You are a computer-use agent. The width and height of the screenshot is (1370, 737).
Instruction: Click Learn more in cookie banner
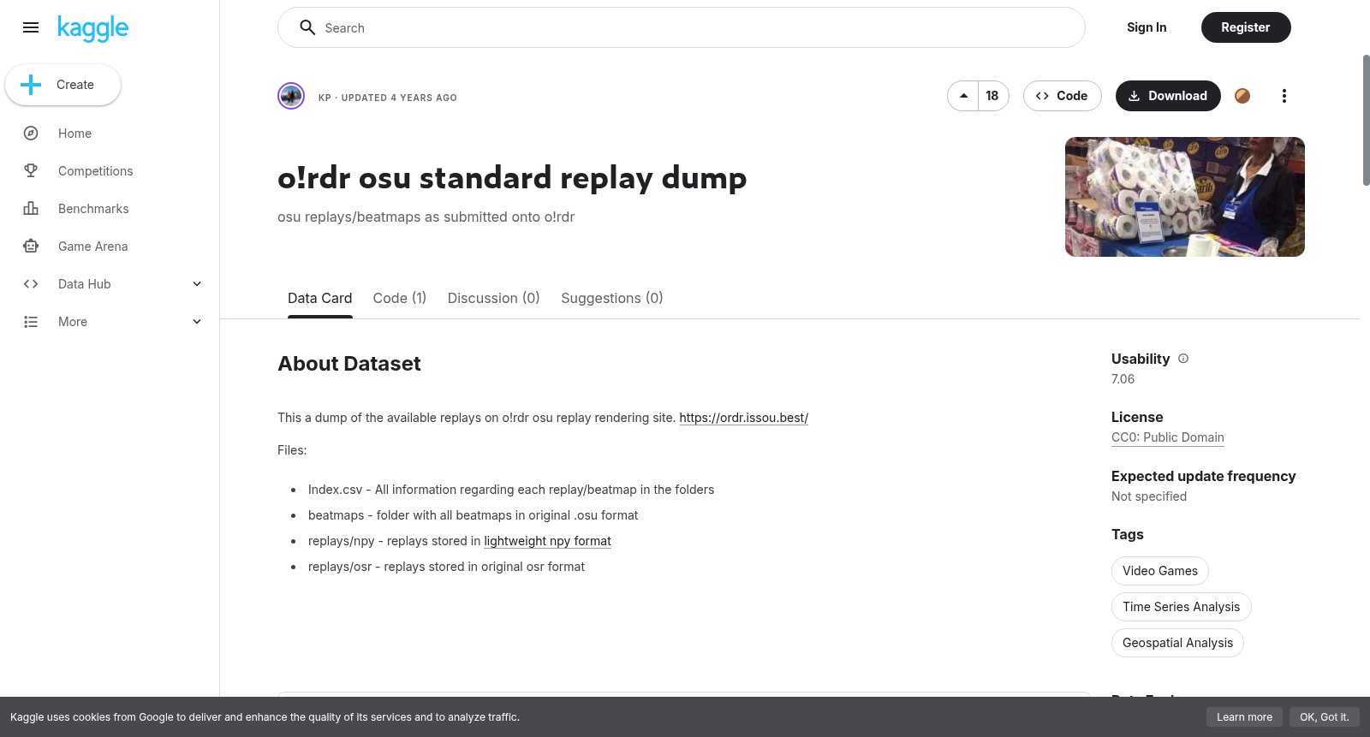pyautogui.click(x=1244, y=717)
